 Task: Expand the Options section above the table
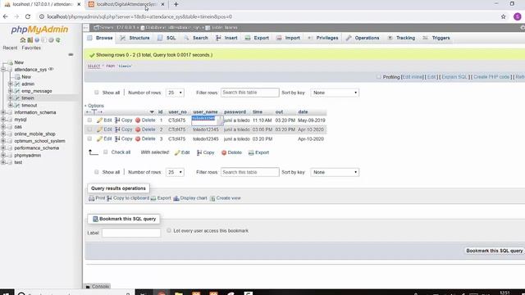pyautogui.click(x=94, y=106)
